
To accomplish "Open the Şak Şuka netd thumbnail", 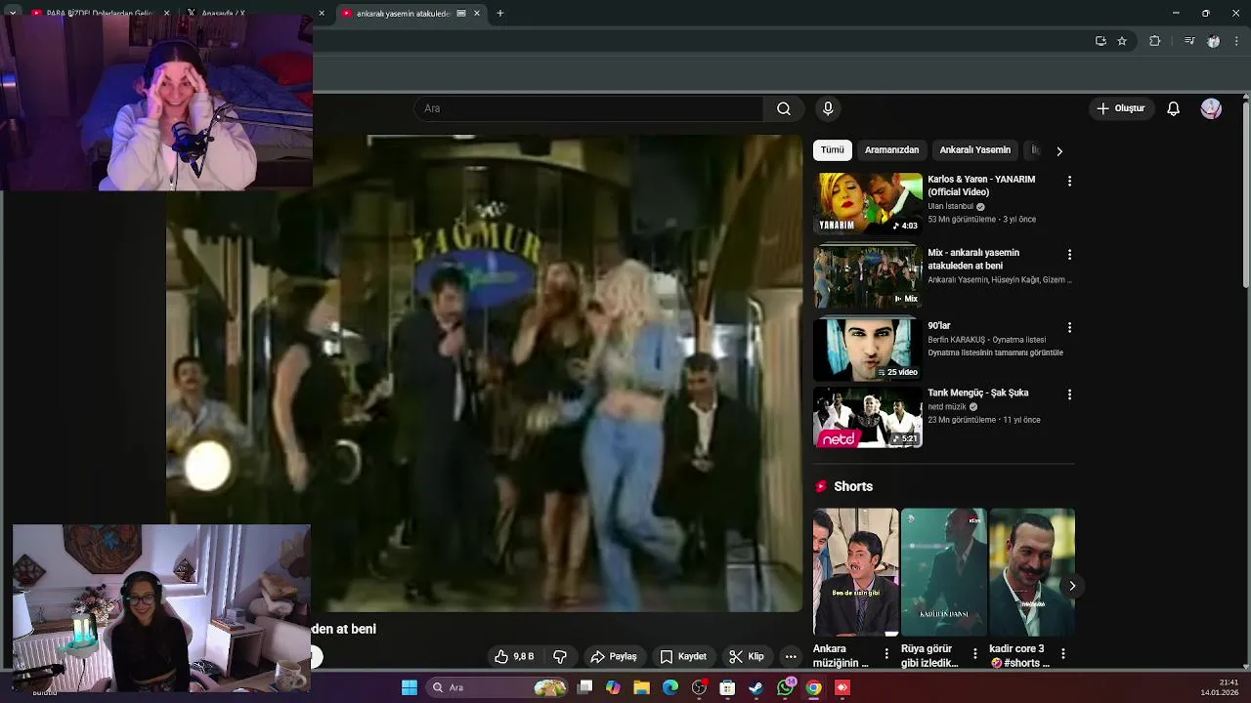I will (x=868, y=417).
